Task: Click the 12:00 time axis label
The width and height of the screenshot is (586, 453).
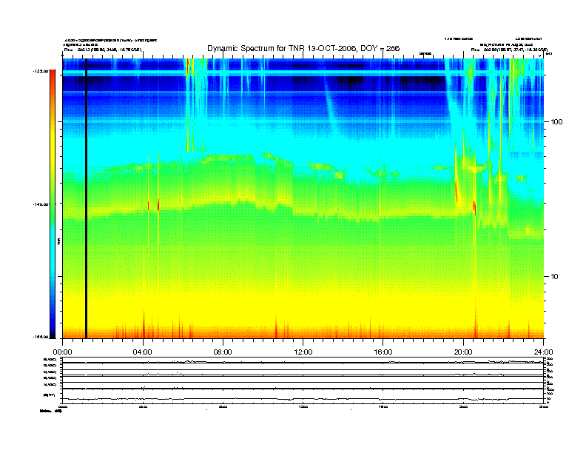Action: (x=303, y=352)
